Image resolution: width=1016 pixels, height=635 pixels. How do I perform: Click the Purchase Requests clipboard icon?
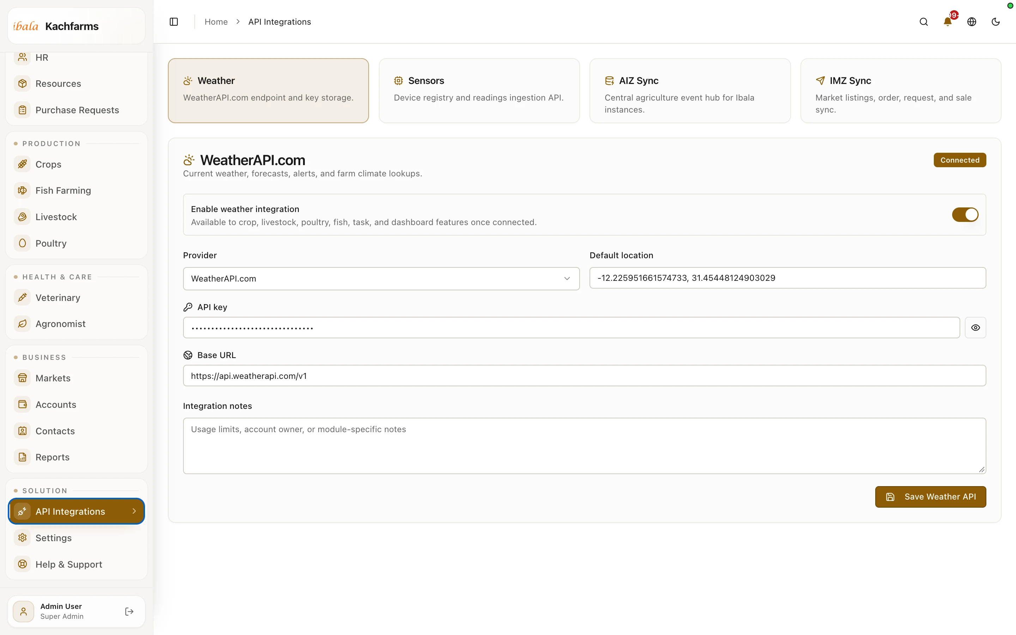[23, 110]
